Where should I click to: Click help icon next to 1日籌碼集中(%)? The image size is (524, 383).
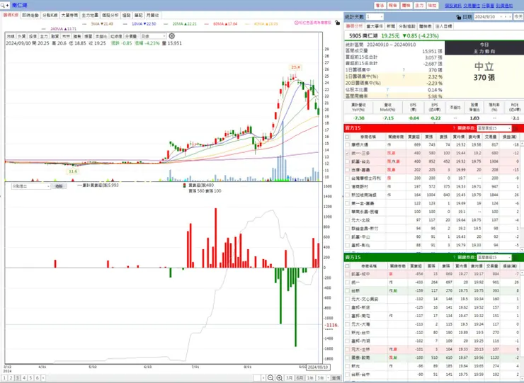(x=404, y=76)
